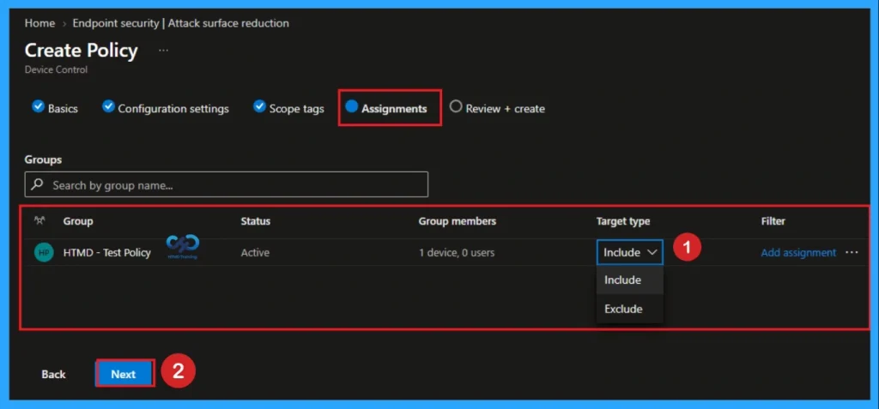879x409 pixels.
Task: Click the Search by group name field
Action: point(227,184)
